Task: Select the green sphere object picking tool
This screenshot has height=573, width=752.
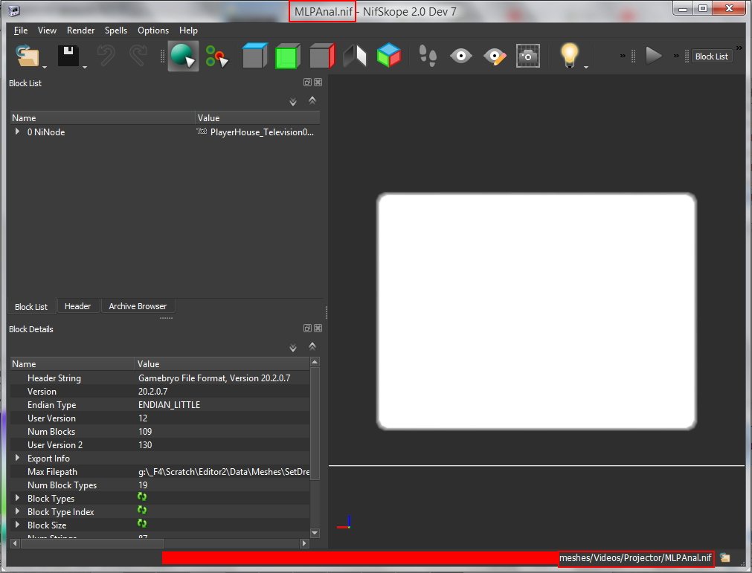Action: point(182,56)
